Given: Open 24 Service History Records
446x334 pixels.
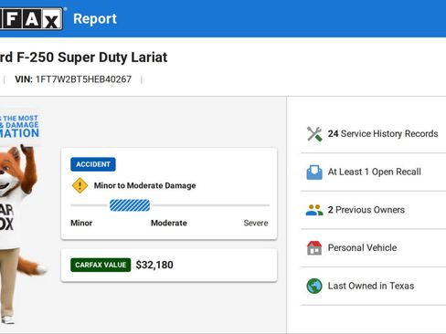Looking at the screenshot, I should [374, 134].
